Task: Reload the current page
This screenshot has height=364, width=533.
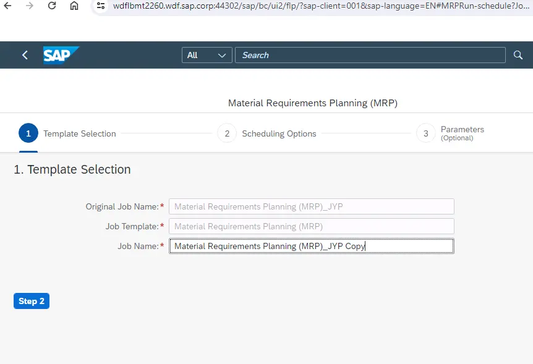Action: coord(52,6)
